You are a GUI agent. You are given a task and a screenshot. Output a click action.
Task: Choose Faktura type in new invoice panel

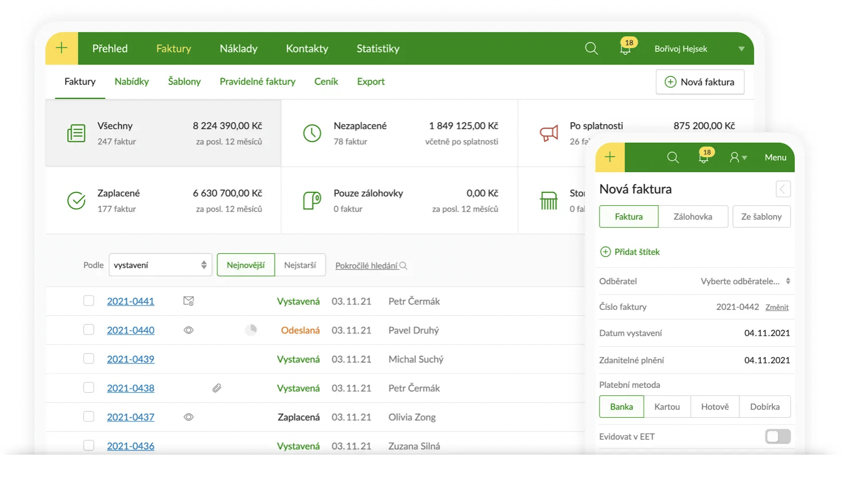click(629, 216)
